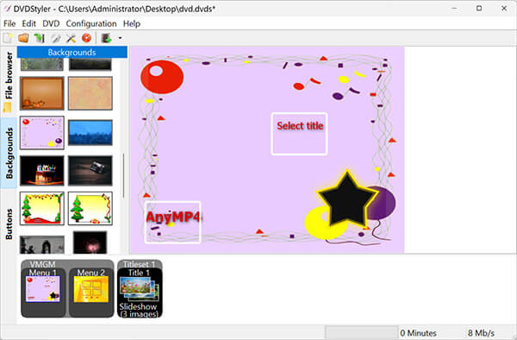Select the beige parchment background thumbnail
The image size is (517, 340).
[x=90, y=93]
